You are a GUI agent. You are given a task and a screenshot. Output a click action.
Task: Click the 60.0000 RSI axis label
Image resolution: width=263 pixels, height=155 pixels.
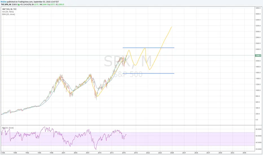point(258,136)
